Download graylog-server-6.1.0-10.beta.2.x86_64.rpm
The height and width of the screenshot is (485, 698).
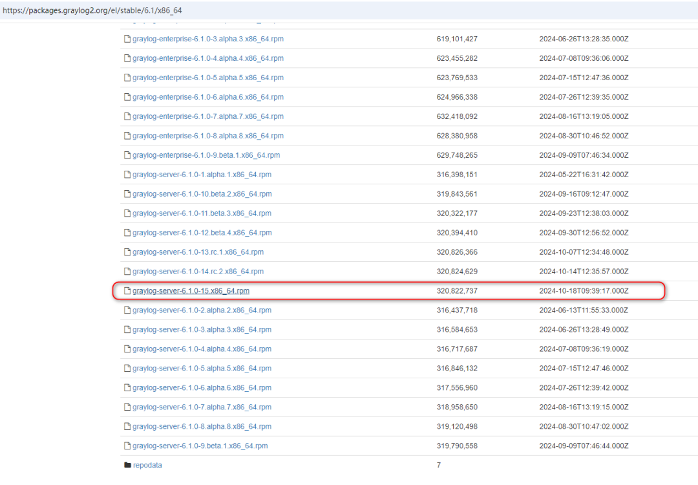pos(202,194)
